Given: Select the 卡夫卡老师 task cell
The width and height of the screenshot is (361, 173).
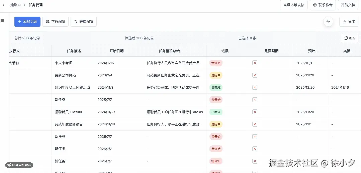Looking at the screenshot, I should click(x=64, y=63).
